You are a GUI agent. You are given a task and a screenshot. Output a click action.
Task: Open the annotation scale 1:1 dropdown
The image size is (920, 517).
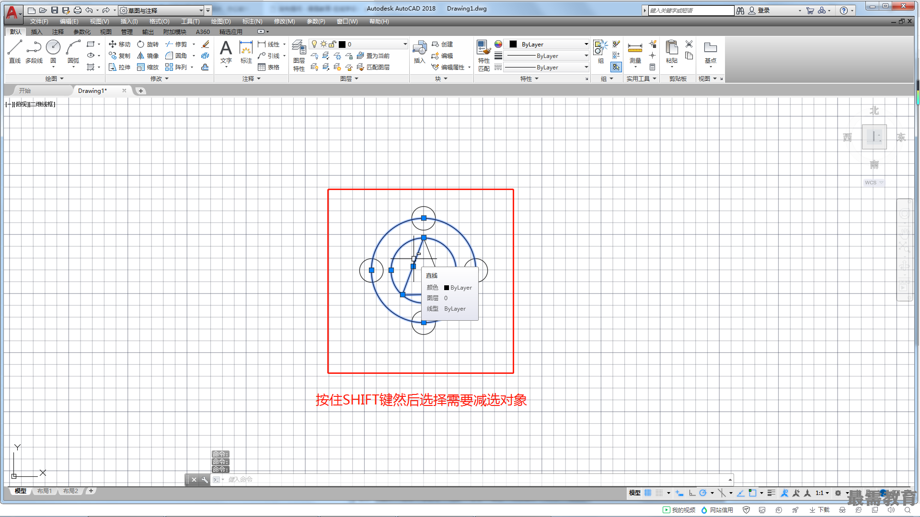pos(822,493)
